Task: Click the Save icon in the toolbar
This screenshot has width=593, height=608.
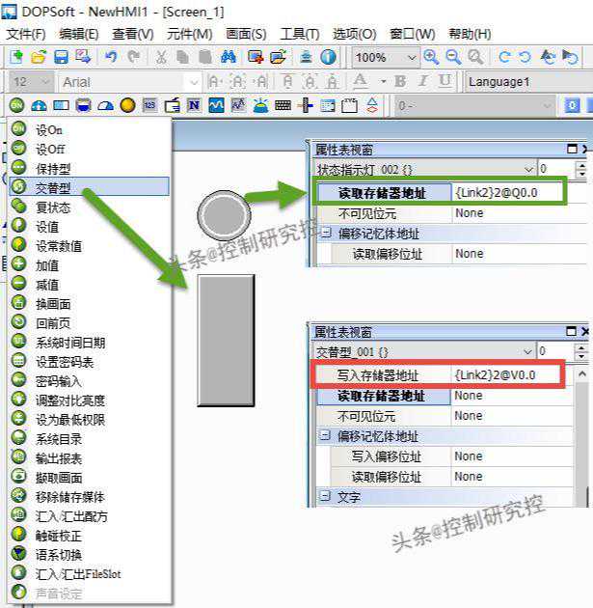Action: 60,58
